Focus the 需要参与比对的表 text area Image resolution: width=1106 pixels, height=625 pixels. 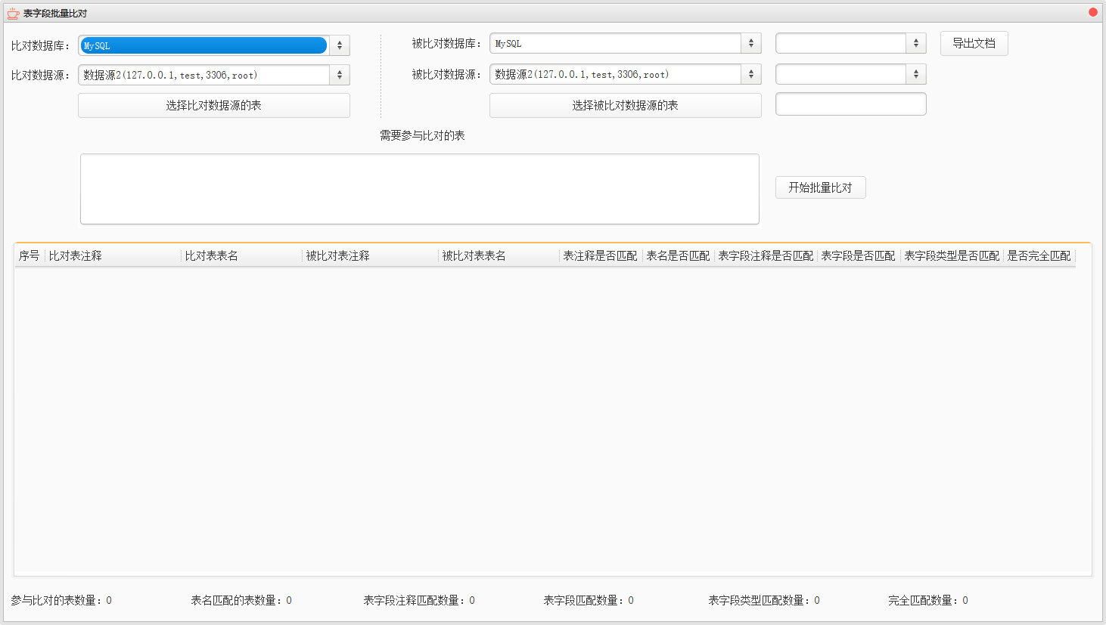click(x=419, y=189)
